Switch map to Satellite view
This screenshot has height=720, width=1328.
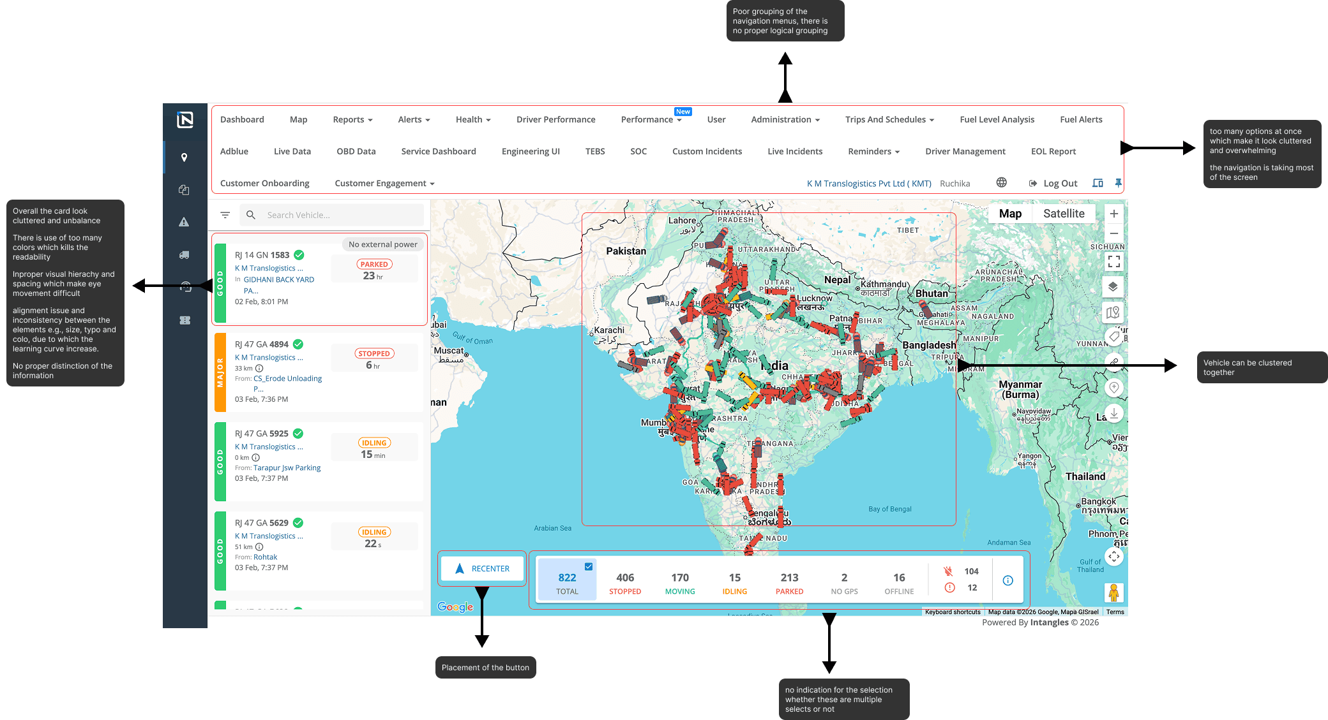coord(1063,214)
